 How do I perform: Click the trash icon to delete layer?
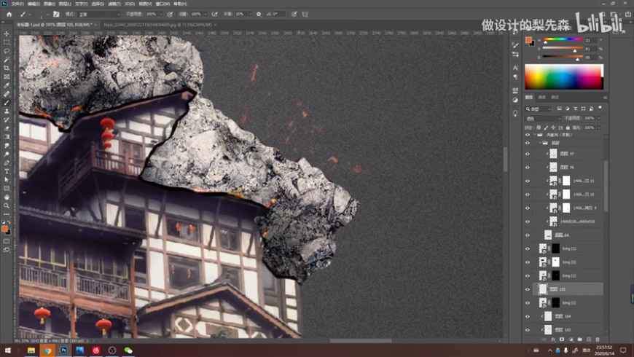click(598, 340)
